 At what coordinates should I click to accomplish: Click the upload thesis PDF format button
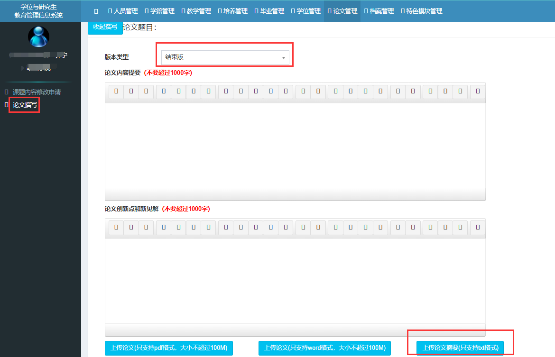click(x=168, y=348)
